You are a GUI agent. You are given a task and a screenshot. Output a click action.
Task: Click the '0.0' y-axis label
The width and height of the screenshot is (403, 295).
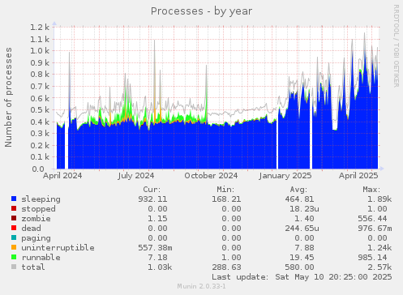pos(38,169)
